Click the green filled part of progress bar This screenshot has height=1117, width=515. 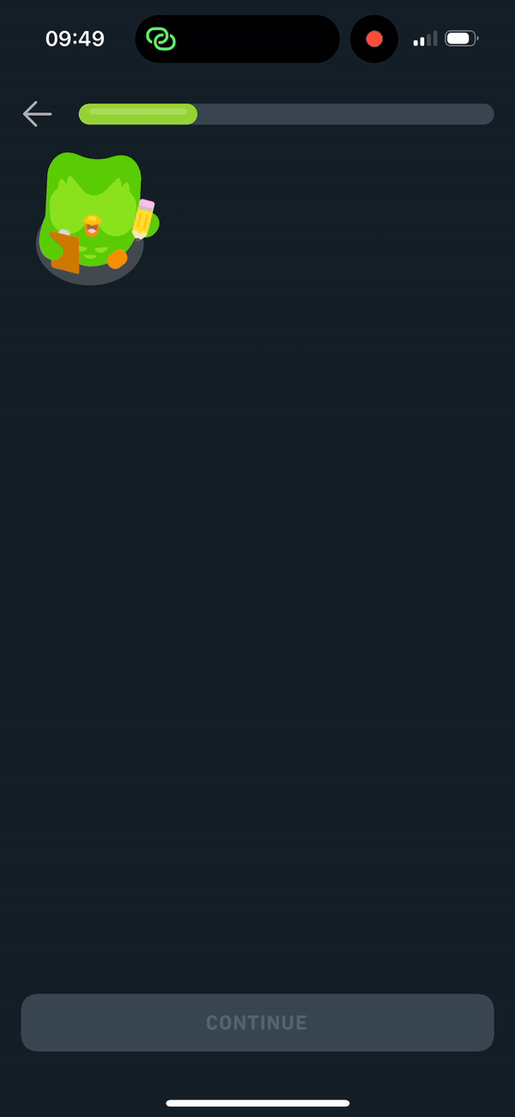138,114
